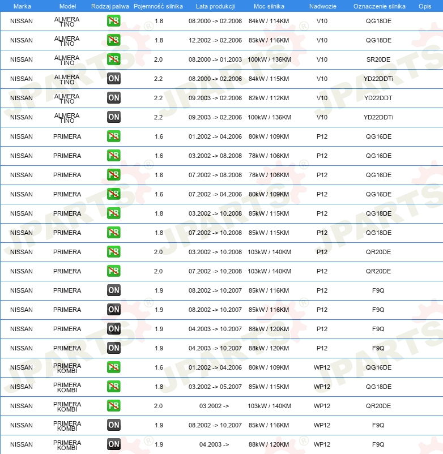
Task: Click the 84kW / 114KM power value
Action: (x=269, y=21)
